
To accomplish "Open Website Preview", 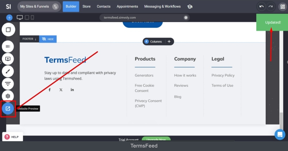I will pos(8,109).
